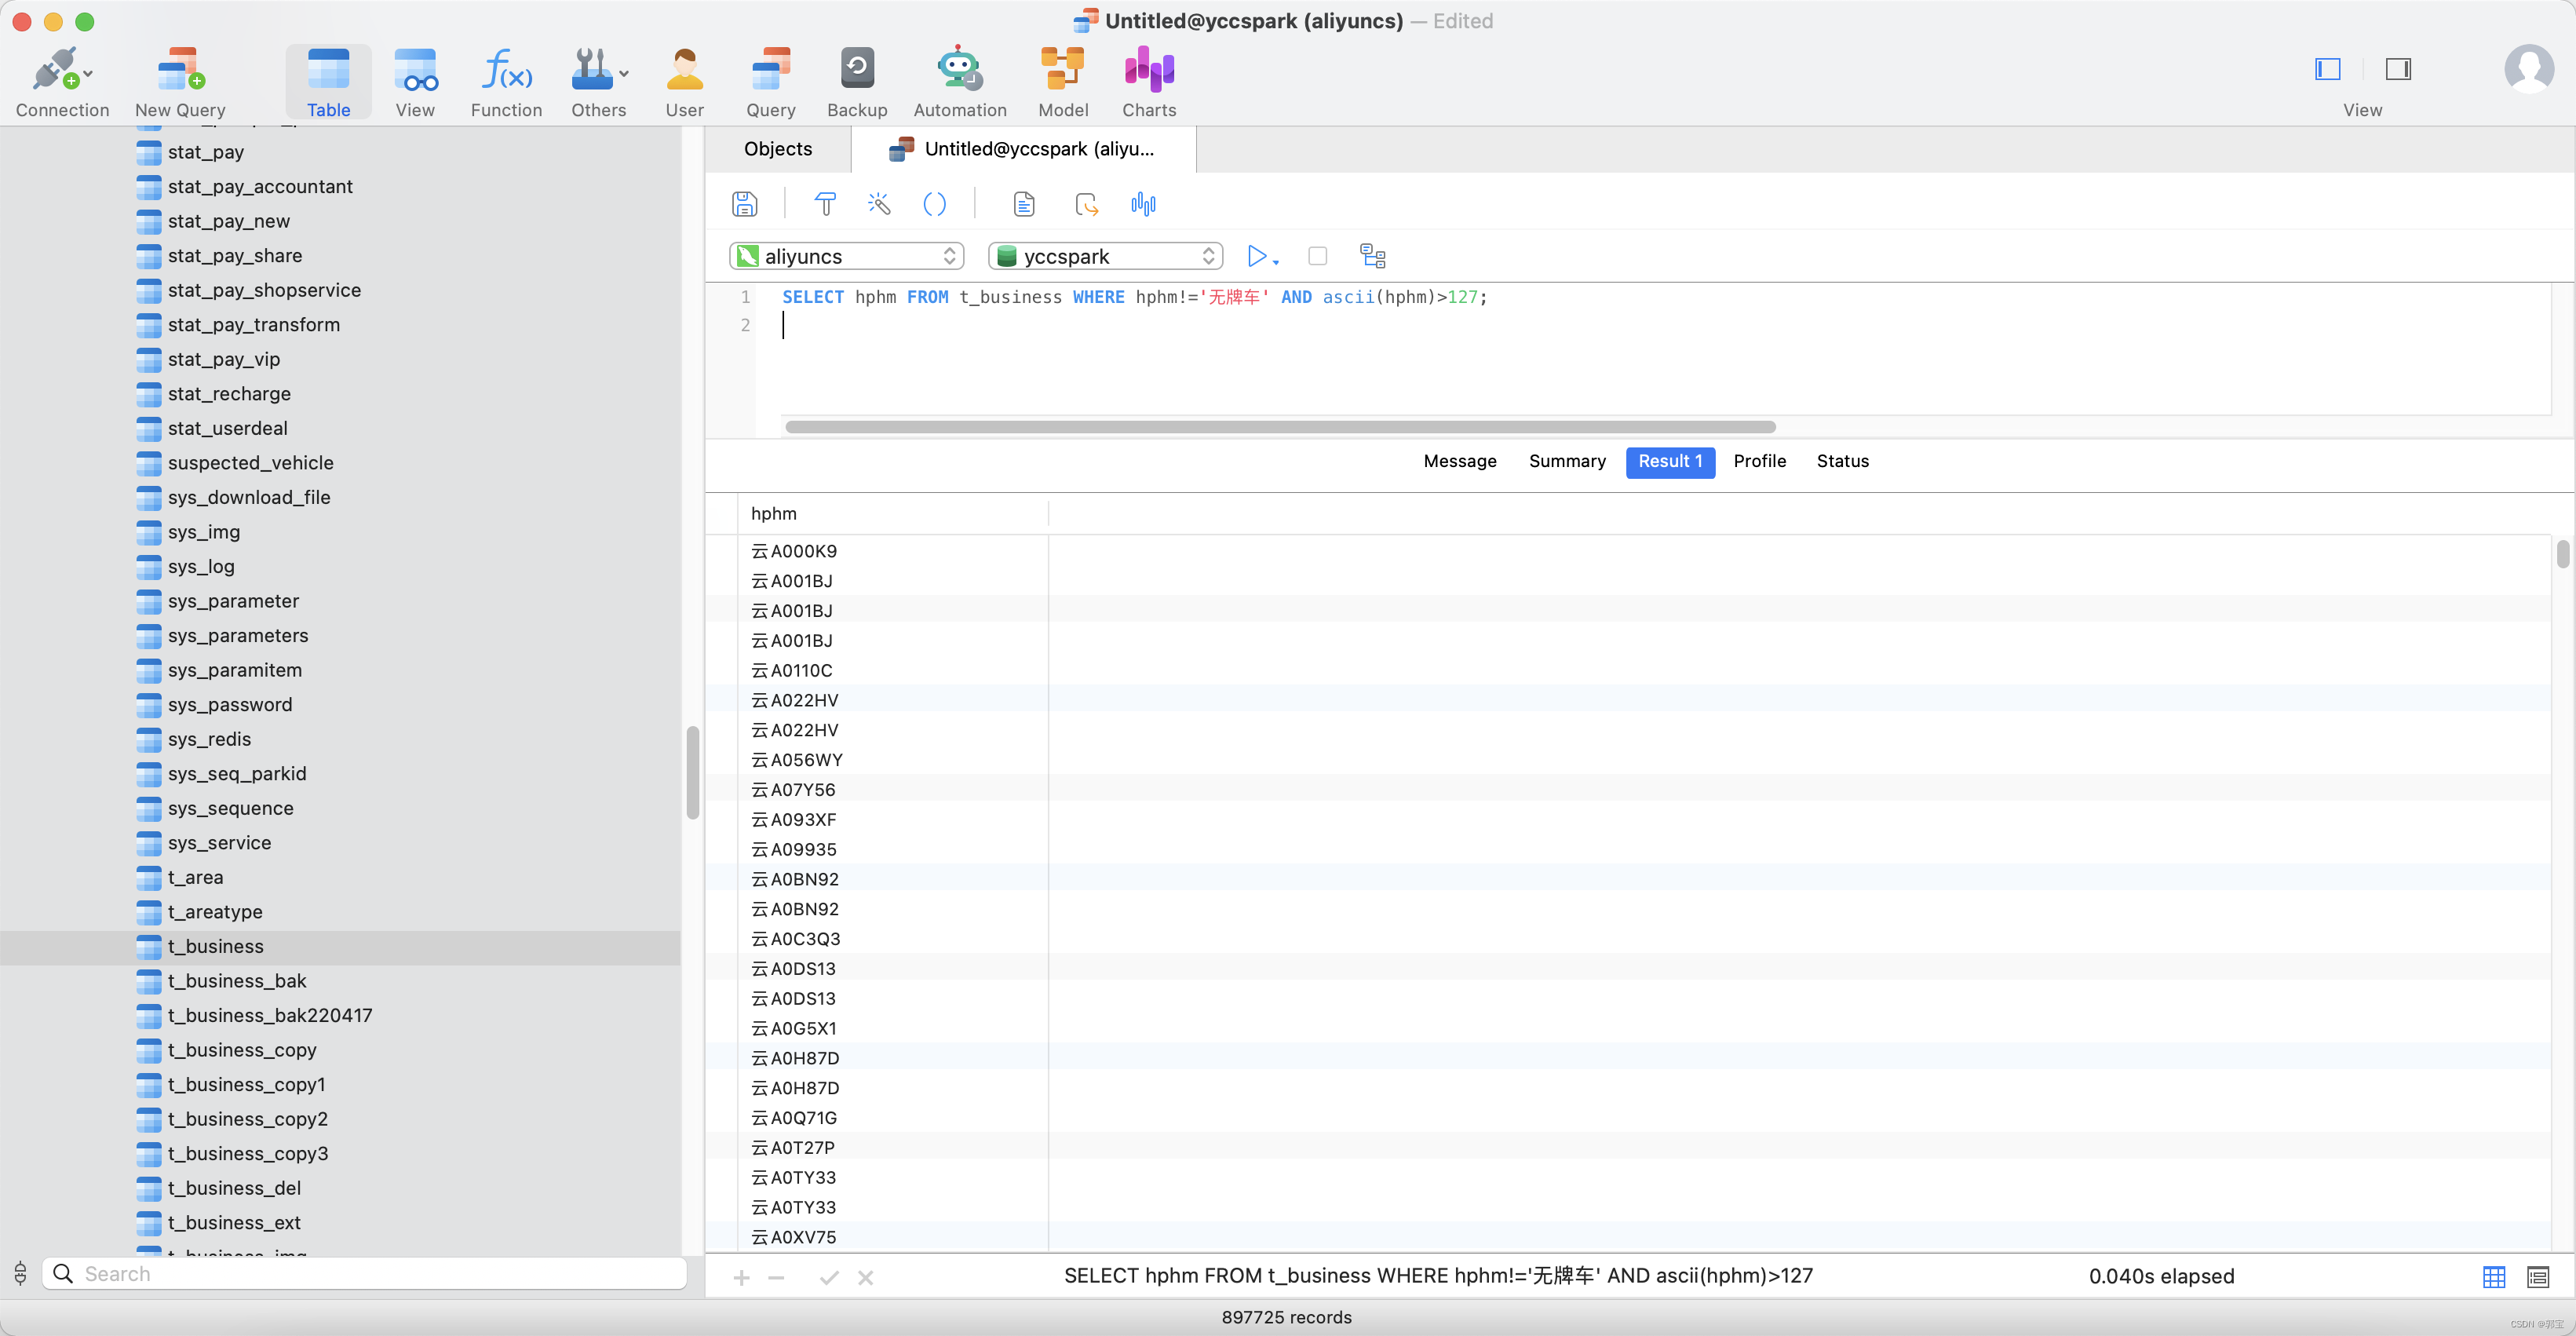This screenshot has width=2576, height=1336.
Task: Open the yccspark database dropdown
Action: click(x=1106, y=256)
